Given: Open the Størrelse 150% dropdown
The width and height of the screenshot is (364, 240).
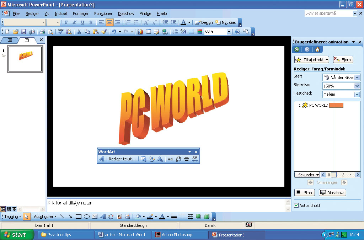Looking at the screenshot, I should [x=357, y=86].
